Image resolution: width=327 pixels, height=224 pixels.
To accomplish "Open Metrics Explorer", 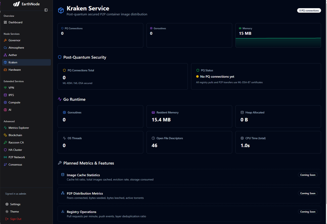I will pos(26,128).
